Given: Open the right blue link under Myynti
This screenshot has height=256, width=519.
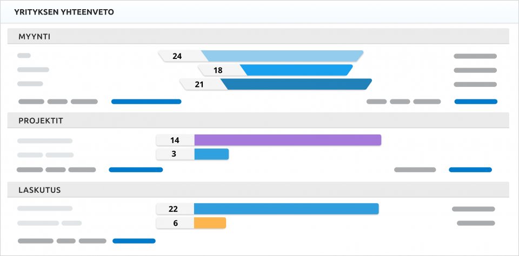Looking at the screenshot, I should point(476,102).
